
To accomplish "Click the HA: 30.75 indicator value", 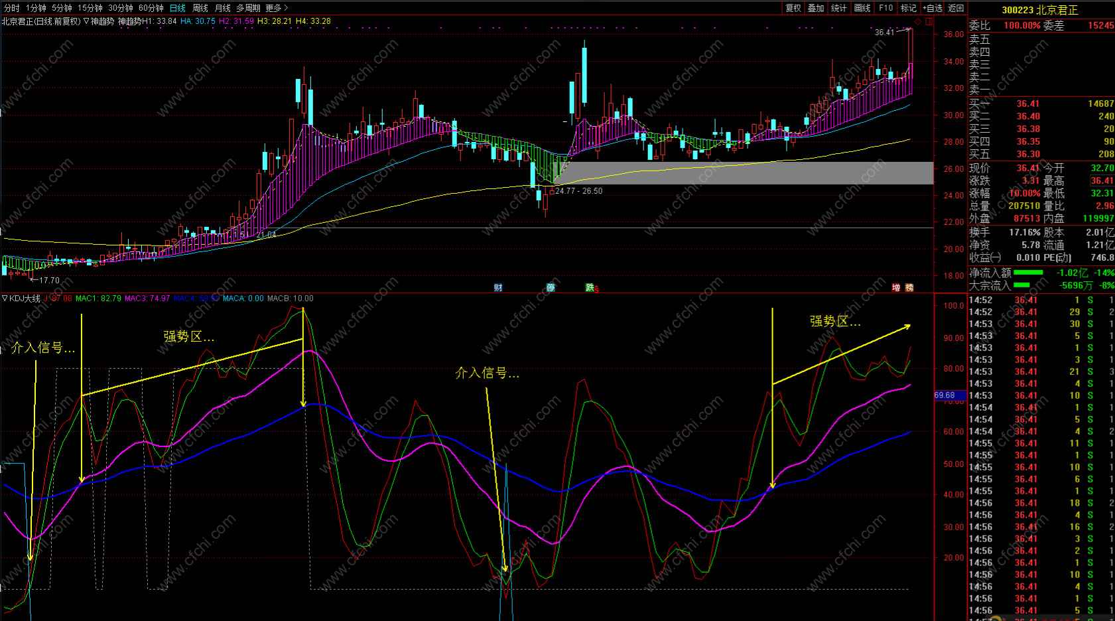I will (198, 21).
